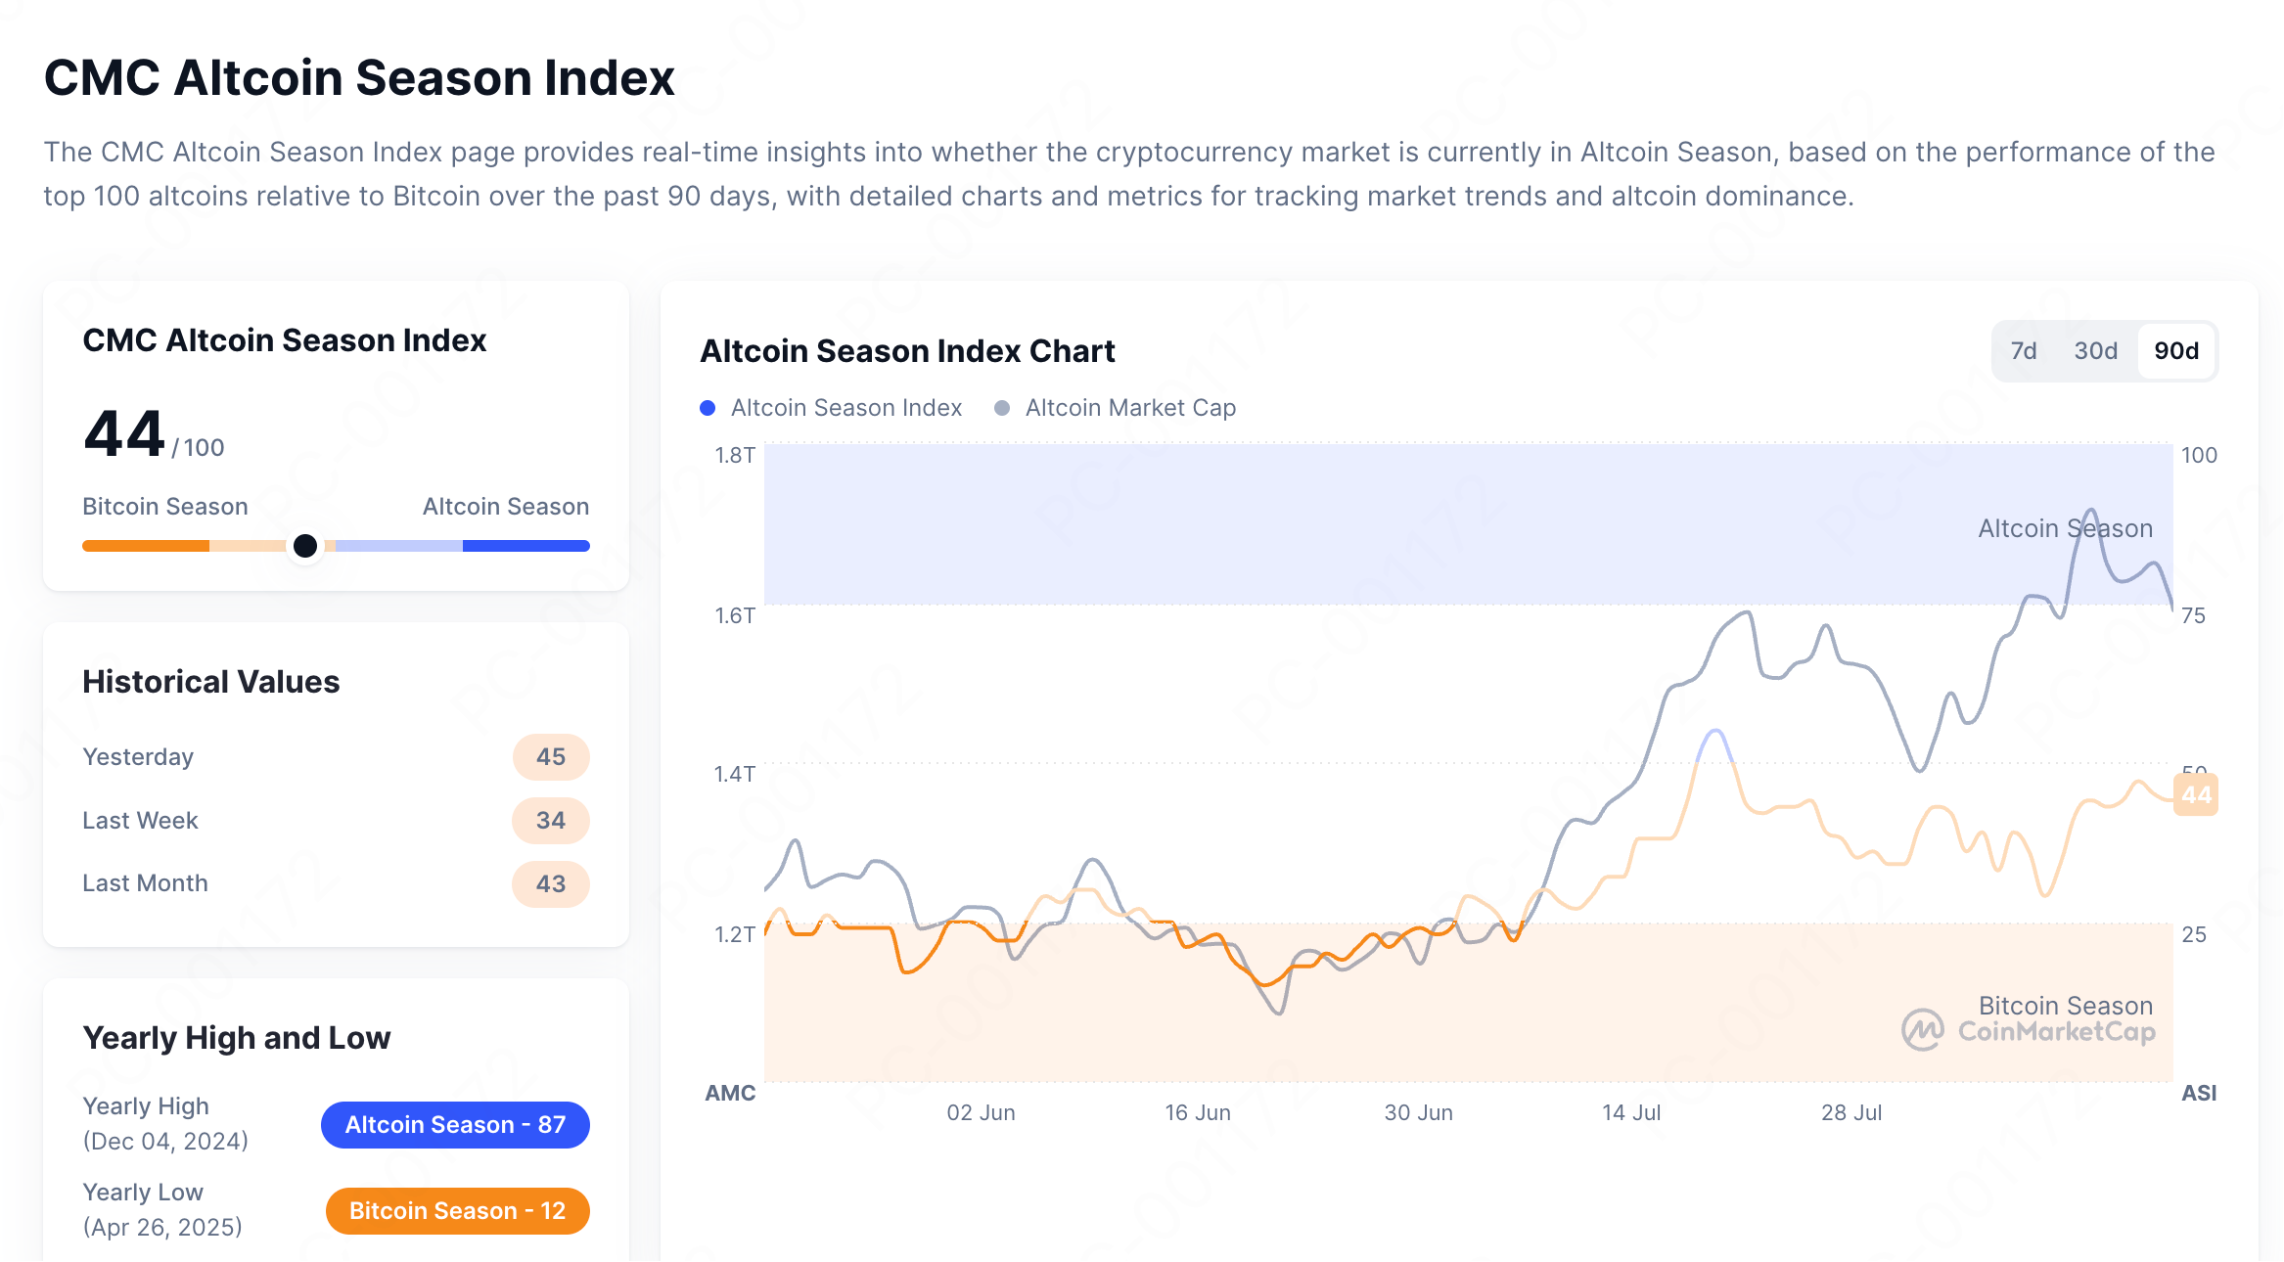Screen dimensions: 2284x1262
Task: Click the blue Altcoin Season Index legend dot
Action: pyautogui.click(x=708, y=408)
